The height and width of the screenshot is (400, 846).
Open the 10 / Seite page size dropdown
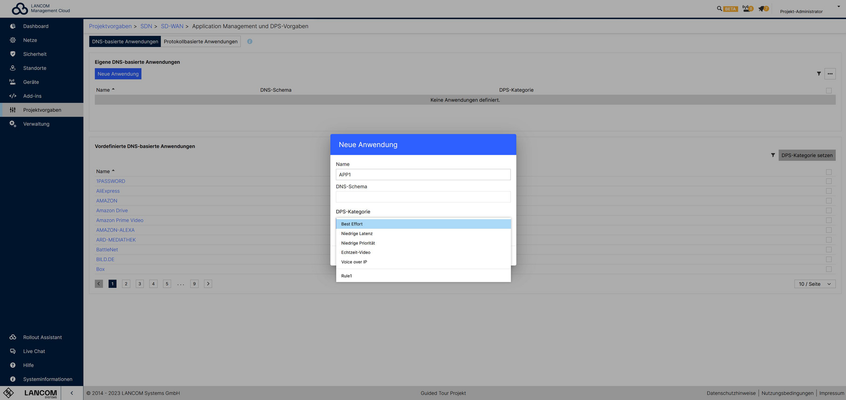(x=814, y=284)
